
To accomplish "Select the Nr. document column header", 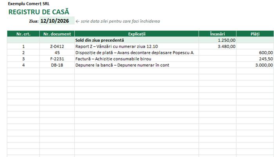I will (x=57, y=34).
